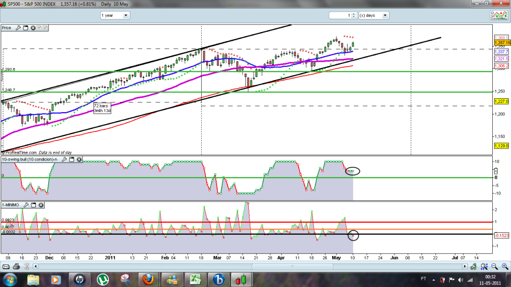Click the printer icon

[16, 266]
